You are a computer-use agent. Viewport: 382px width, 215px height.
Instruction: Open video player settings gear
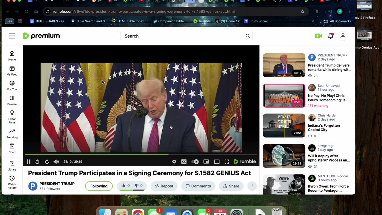pos(174,162)
